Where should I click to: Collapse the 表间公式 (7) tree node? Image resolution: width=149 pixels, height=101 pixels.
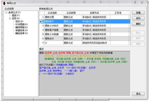[6, 12]
